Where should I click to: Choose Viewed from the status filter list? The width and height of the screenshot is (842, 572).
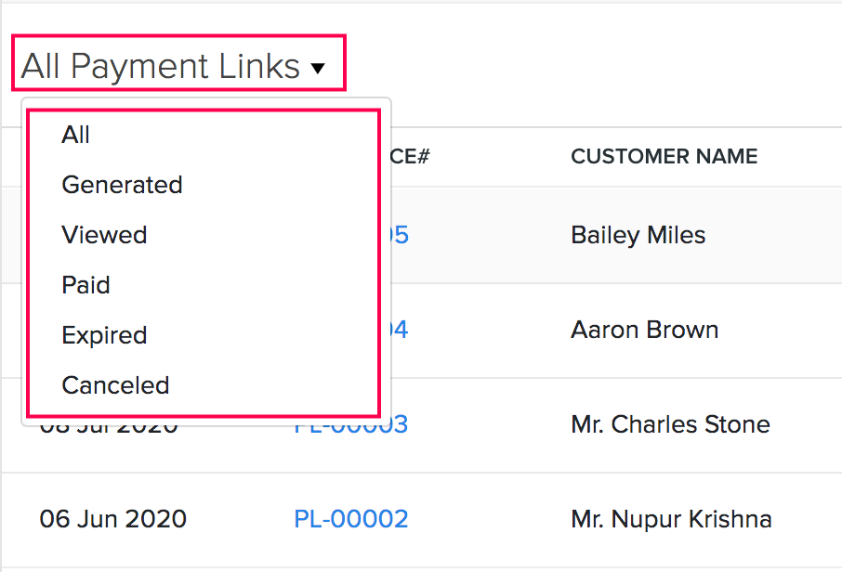tap(104, 235)
